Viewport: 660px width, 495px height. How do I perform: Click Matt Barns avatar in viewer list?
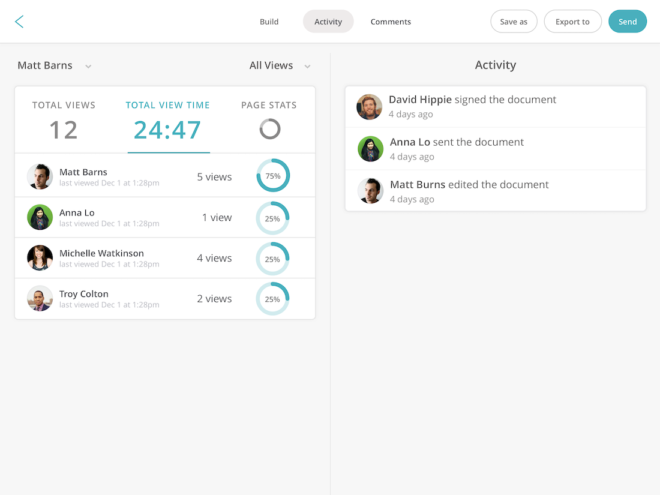coord(40,176)
